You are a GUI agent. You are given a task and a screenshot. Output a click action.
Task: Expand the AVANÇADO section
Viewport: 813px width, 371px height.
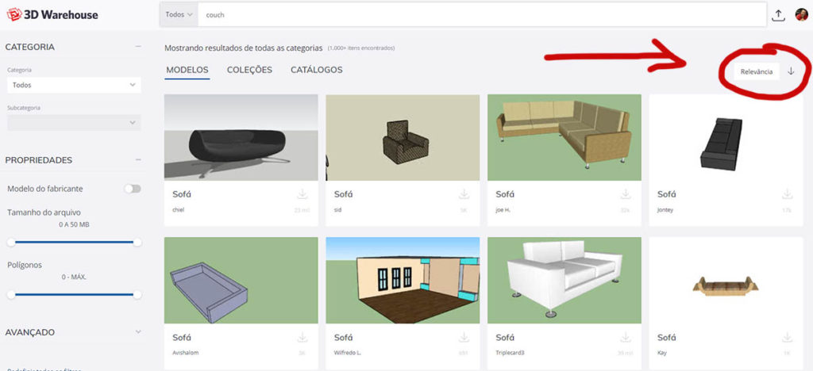(138, 331)
